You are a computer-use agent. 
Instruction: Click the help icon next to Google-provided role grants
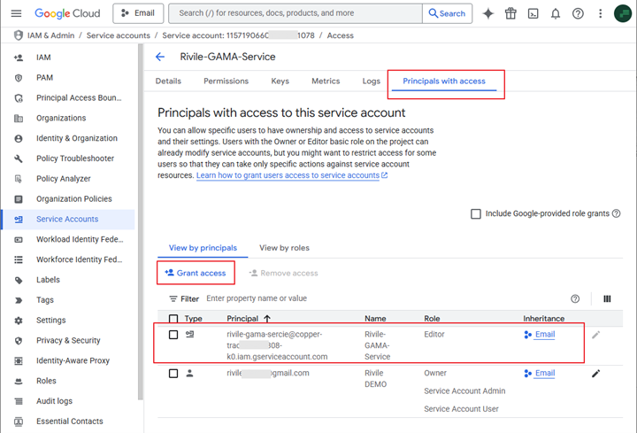click(617, 213)
